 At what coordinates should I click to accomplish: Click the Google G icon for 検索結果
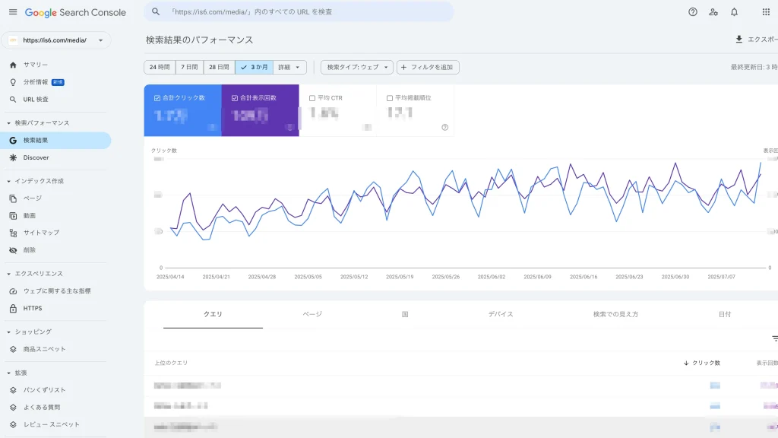(x=13, y=141)
